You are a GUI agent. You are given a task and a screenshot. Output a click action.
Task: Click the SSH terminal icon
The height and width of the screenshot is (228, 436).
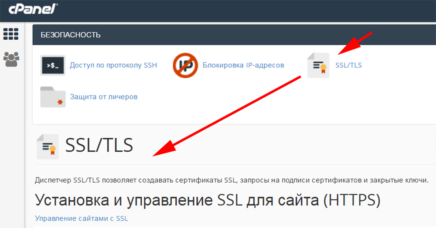pyautogui.click(x=53, y=65)
